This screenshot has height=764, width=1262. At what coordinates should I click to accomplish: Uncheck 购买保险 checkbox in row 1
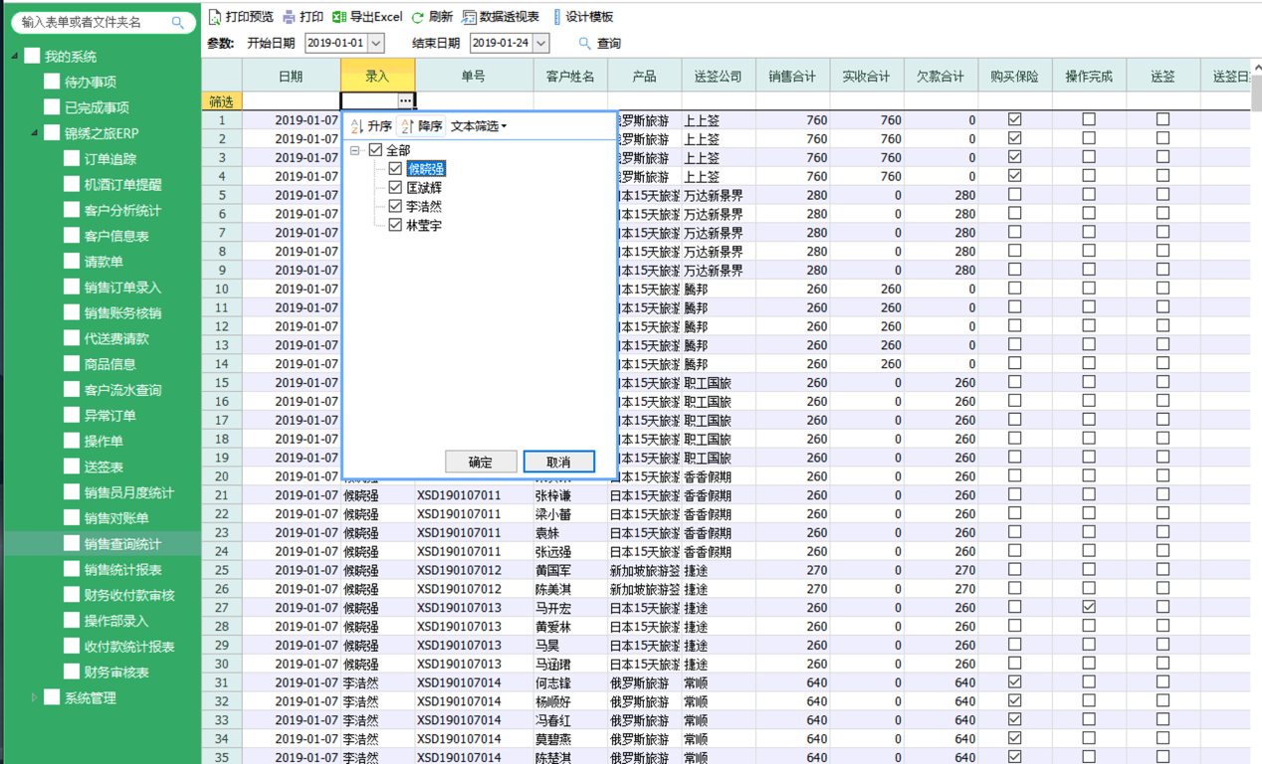[x=1015, y=119]
